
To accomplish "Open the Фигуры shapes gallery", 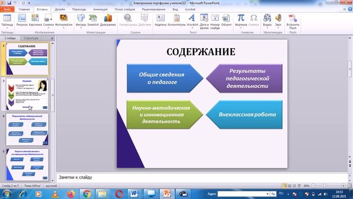I will coord(81,20).
